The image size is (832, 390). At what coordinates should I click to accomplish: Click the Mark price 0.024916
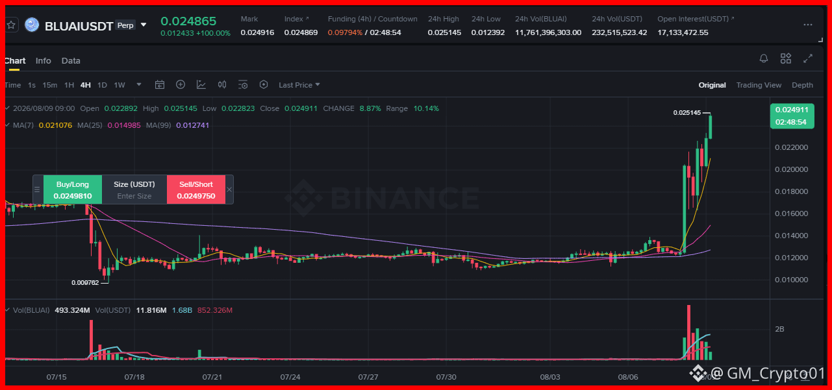tap(257, 32)
